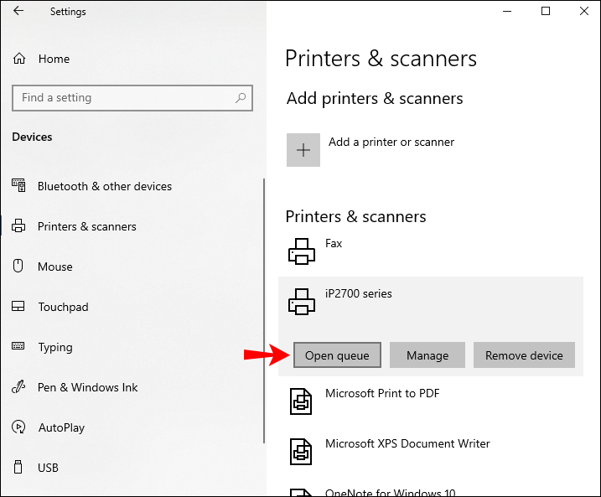
Task: Open Bluetooth & other devices page
Action: click(104, 186)
